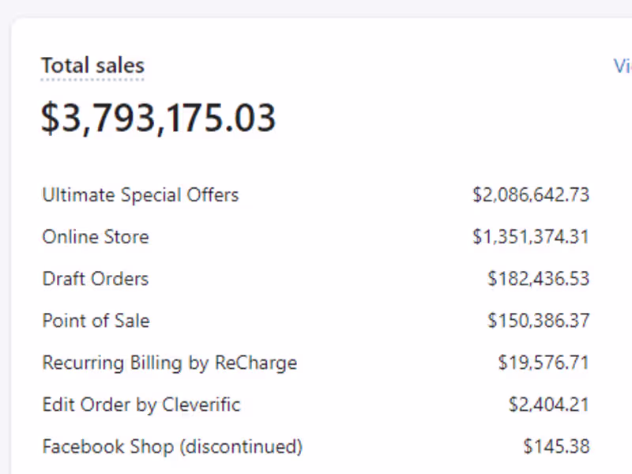Select the Ultimate Special Offers row
This screenshot has height=474, width=632.
(140, 194)
